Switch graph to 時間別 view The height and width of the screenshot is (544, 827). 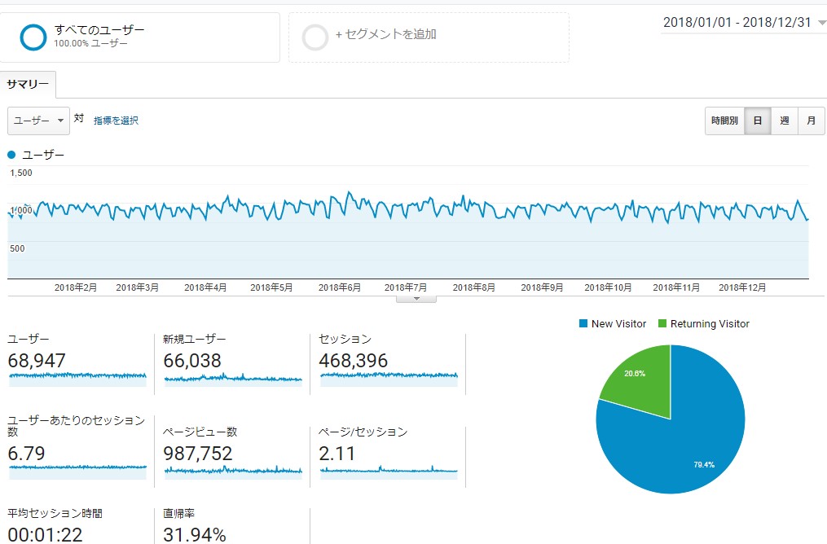[x=724, y=121]
